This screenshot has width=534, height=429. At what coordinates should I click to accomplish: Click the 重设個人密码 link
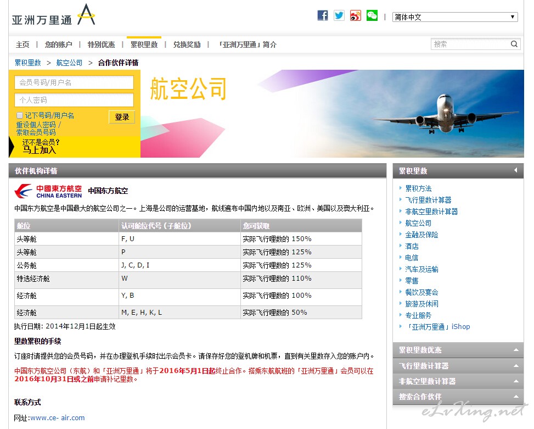point(36,125)
